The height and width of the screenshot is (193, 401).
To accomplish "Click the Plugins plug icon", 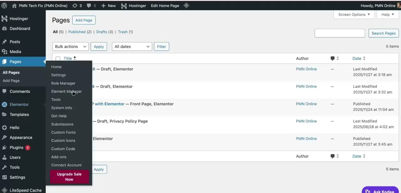I will point(4,148).
